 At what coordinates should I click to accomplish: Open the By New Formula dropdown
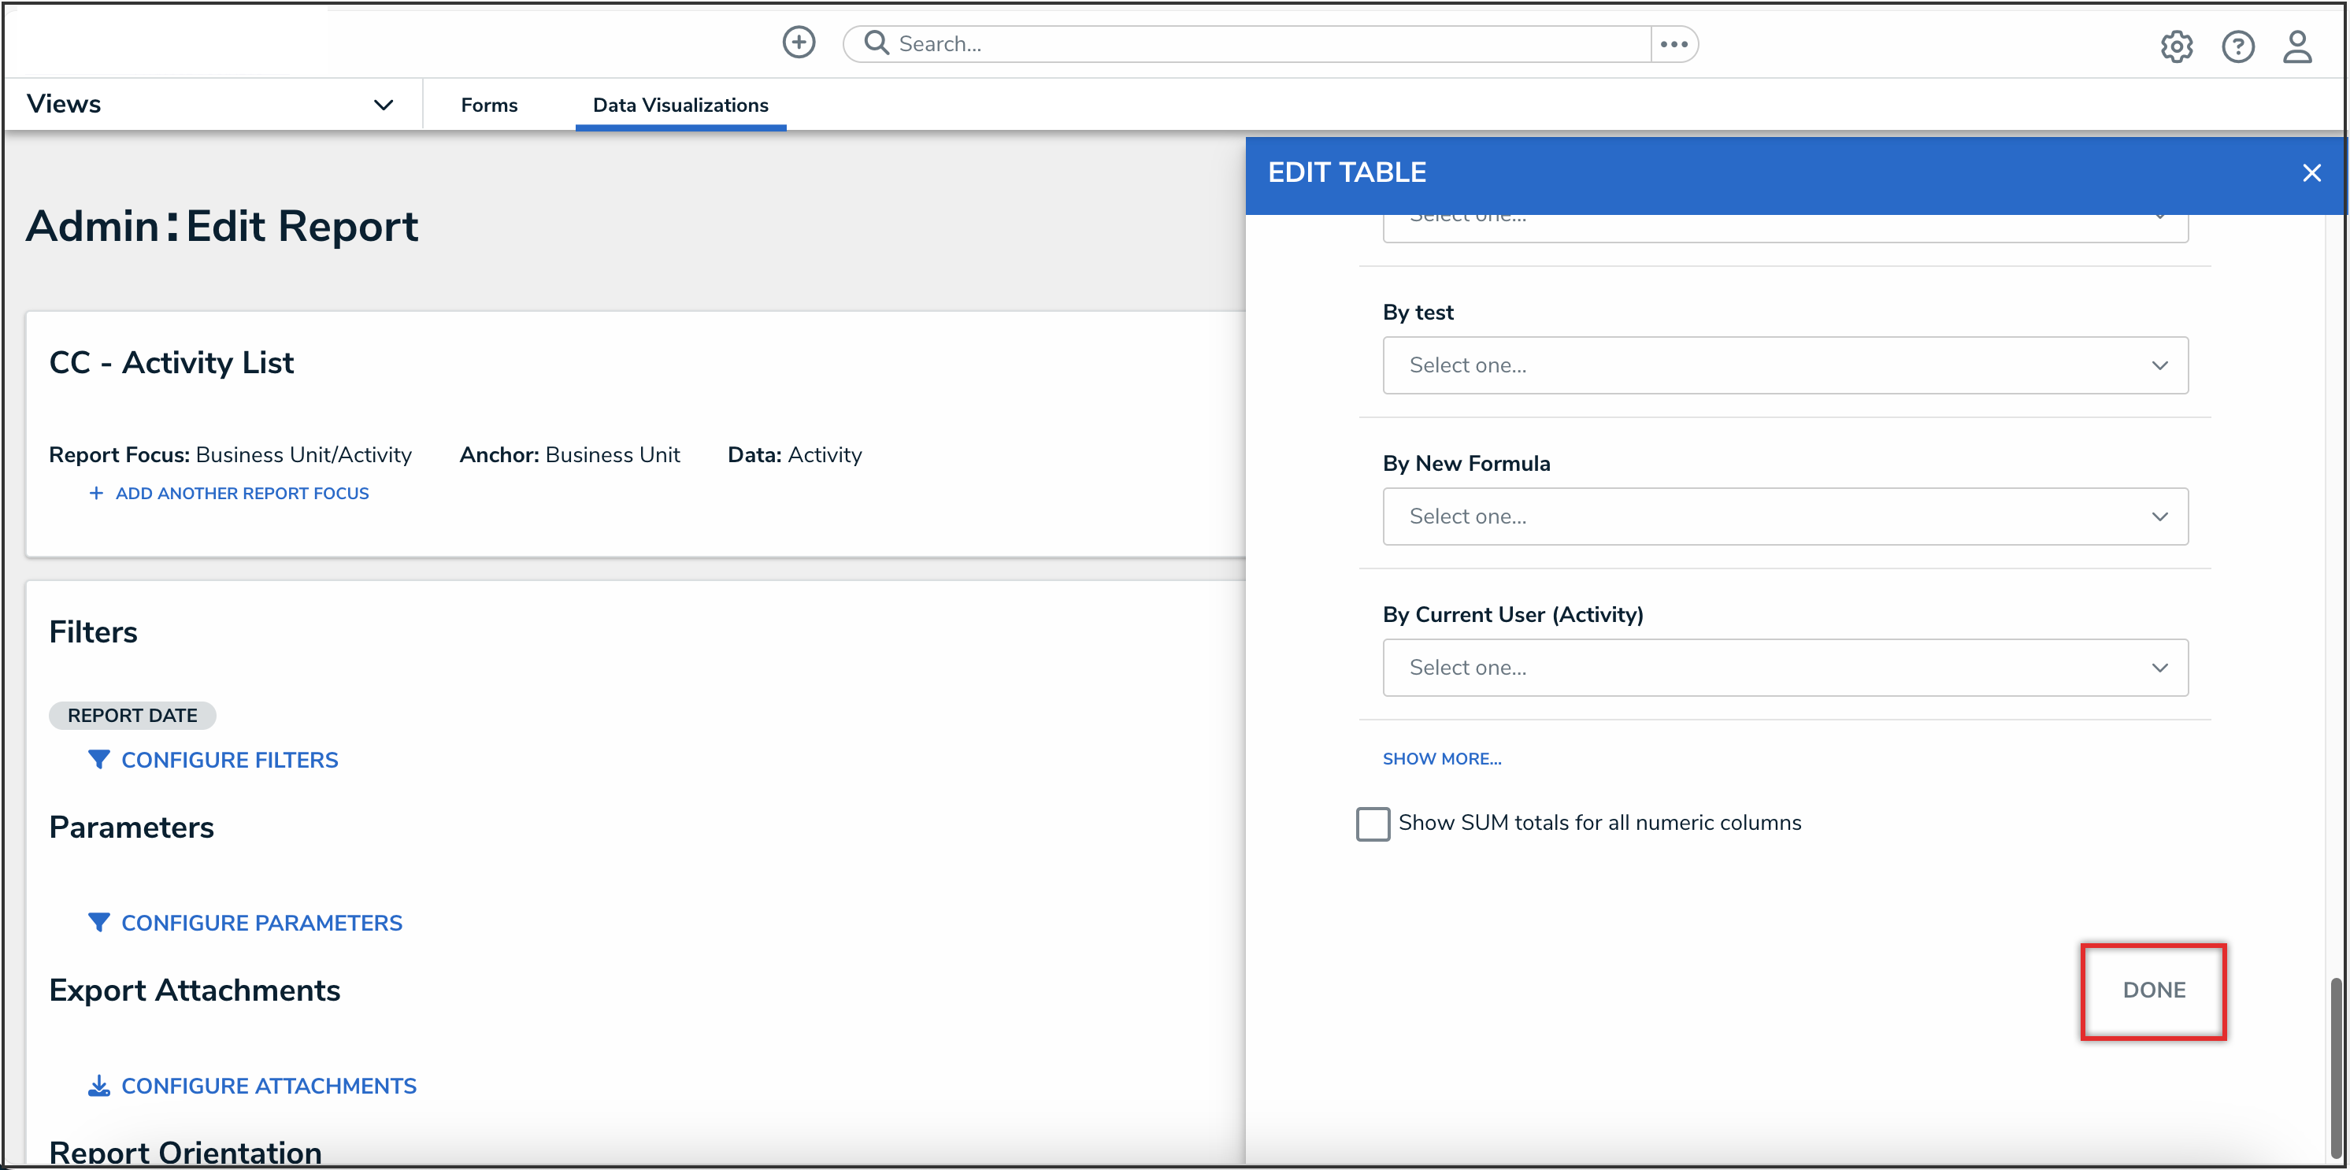(1785, 517)
